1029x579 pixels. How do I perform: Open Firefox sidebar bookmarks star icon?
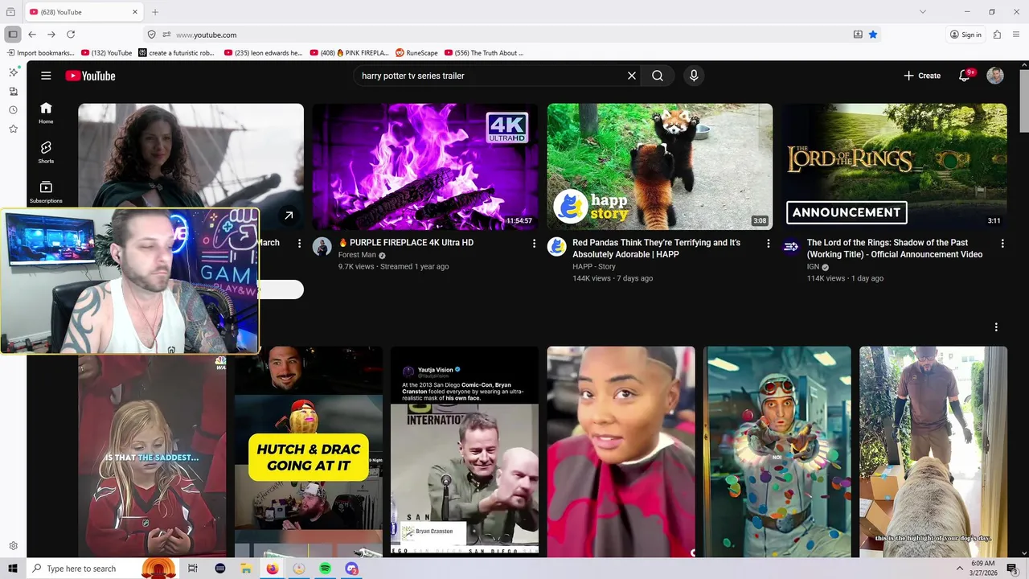click(x=13, y=129)
